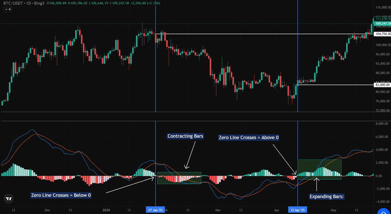Screen dimensions: 391x214
Task: Select the 104,750.00 horizontal line price label
Action: point(382,34)
